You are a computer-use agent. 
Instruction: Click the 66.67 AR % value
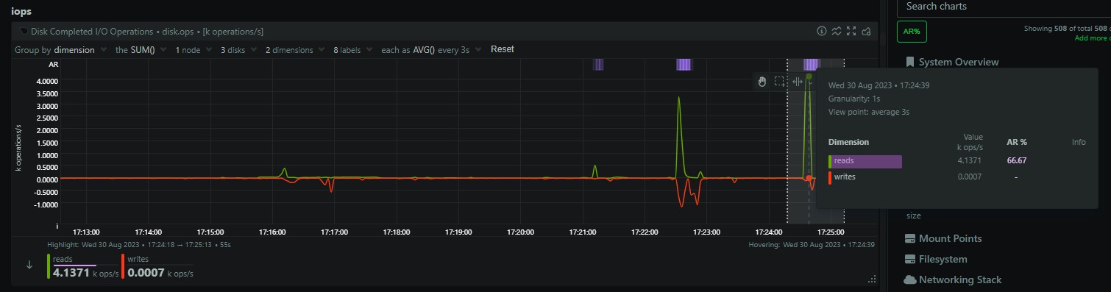click(x=1017, y=160)
